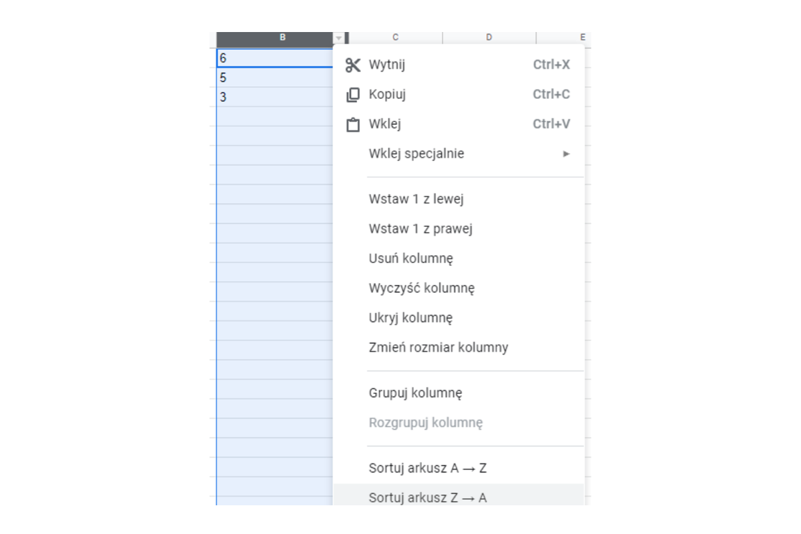The height and width of the screenshot is (534, 801).
Task: Click the cell containing 5
Action: click(x=274, y=77)
